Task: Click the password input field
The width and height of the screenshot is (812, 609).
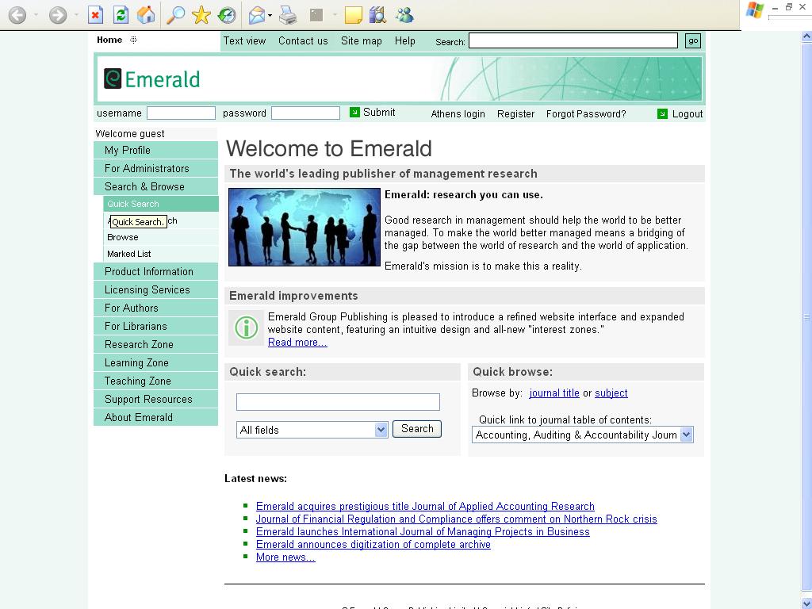Action: (305, 113)
